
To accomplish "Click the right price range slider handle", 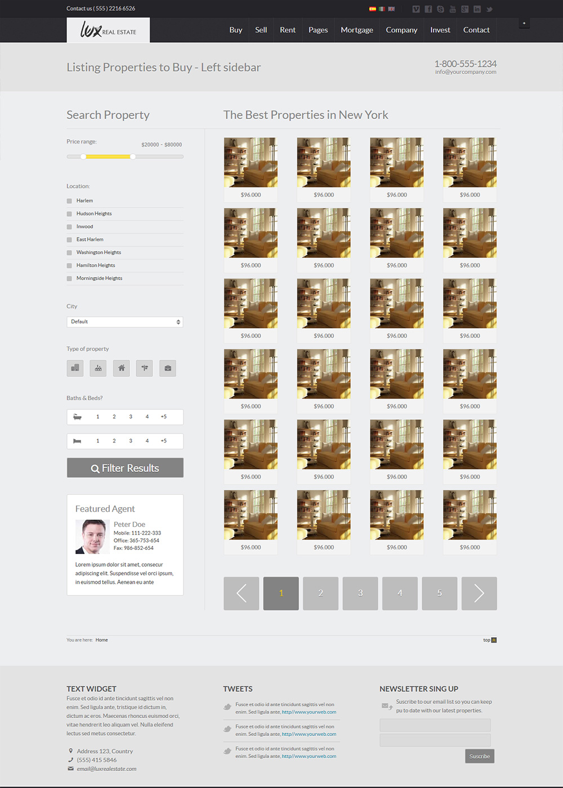I will tap(133, 156).
